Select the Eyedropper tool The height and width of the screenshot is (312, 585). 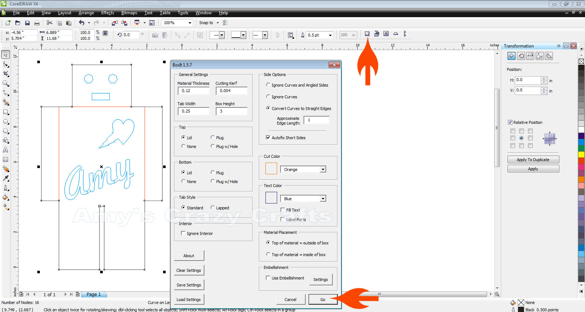5,178
